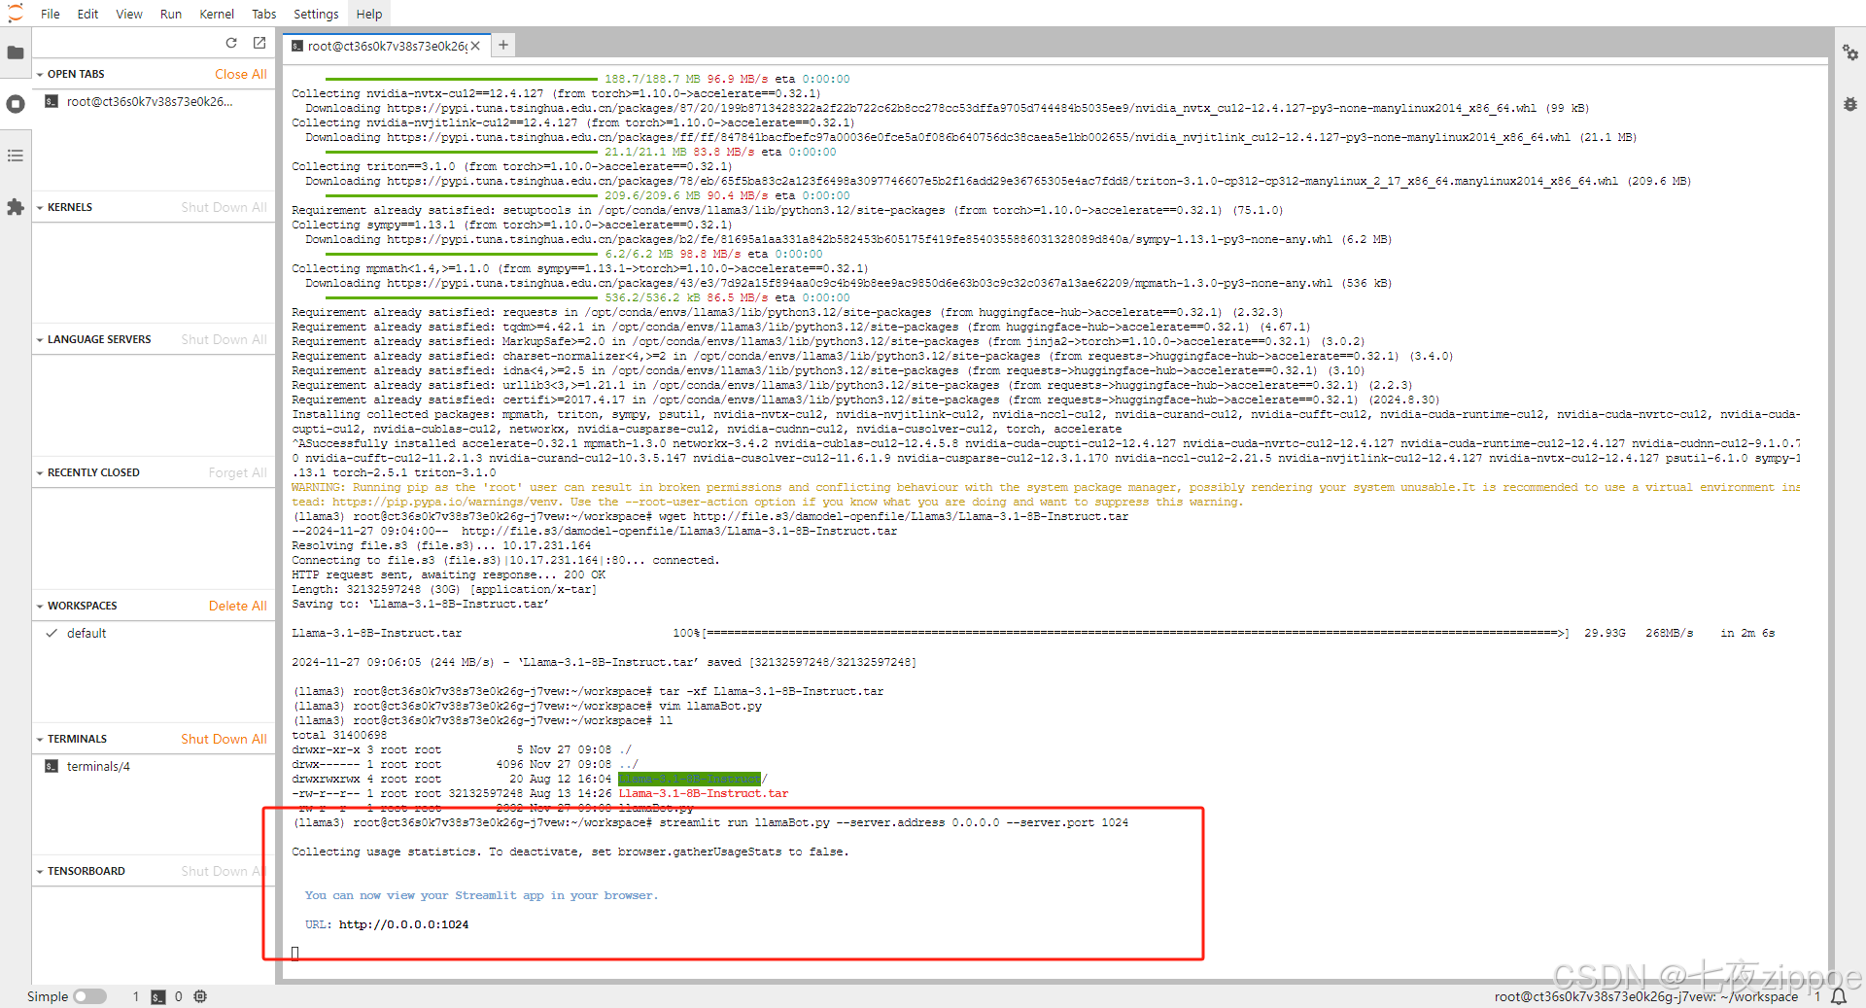
Task: Click the terminal cursor input line
Action: coord(295,954)
